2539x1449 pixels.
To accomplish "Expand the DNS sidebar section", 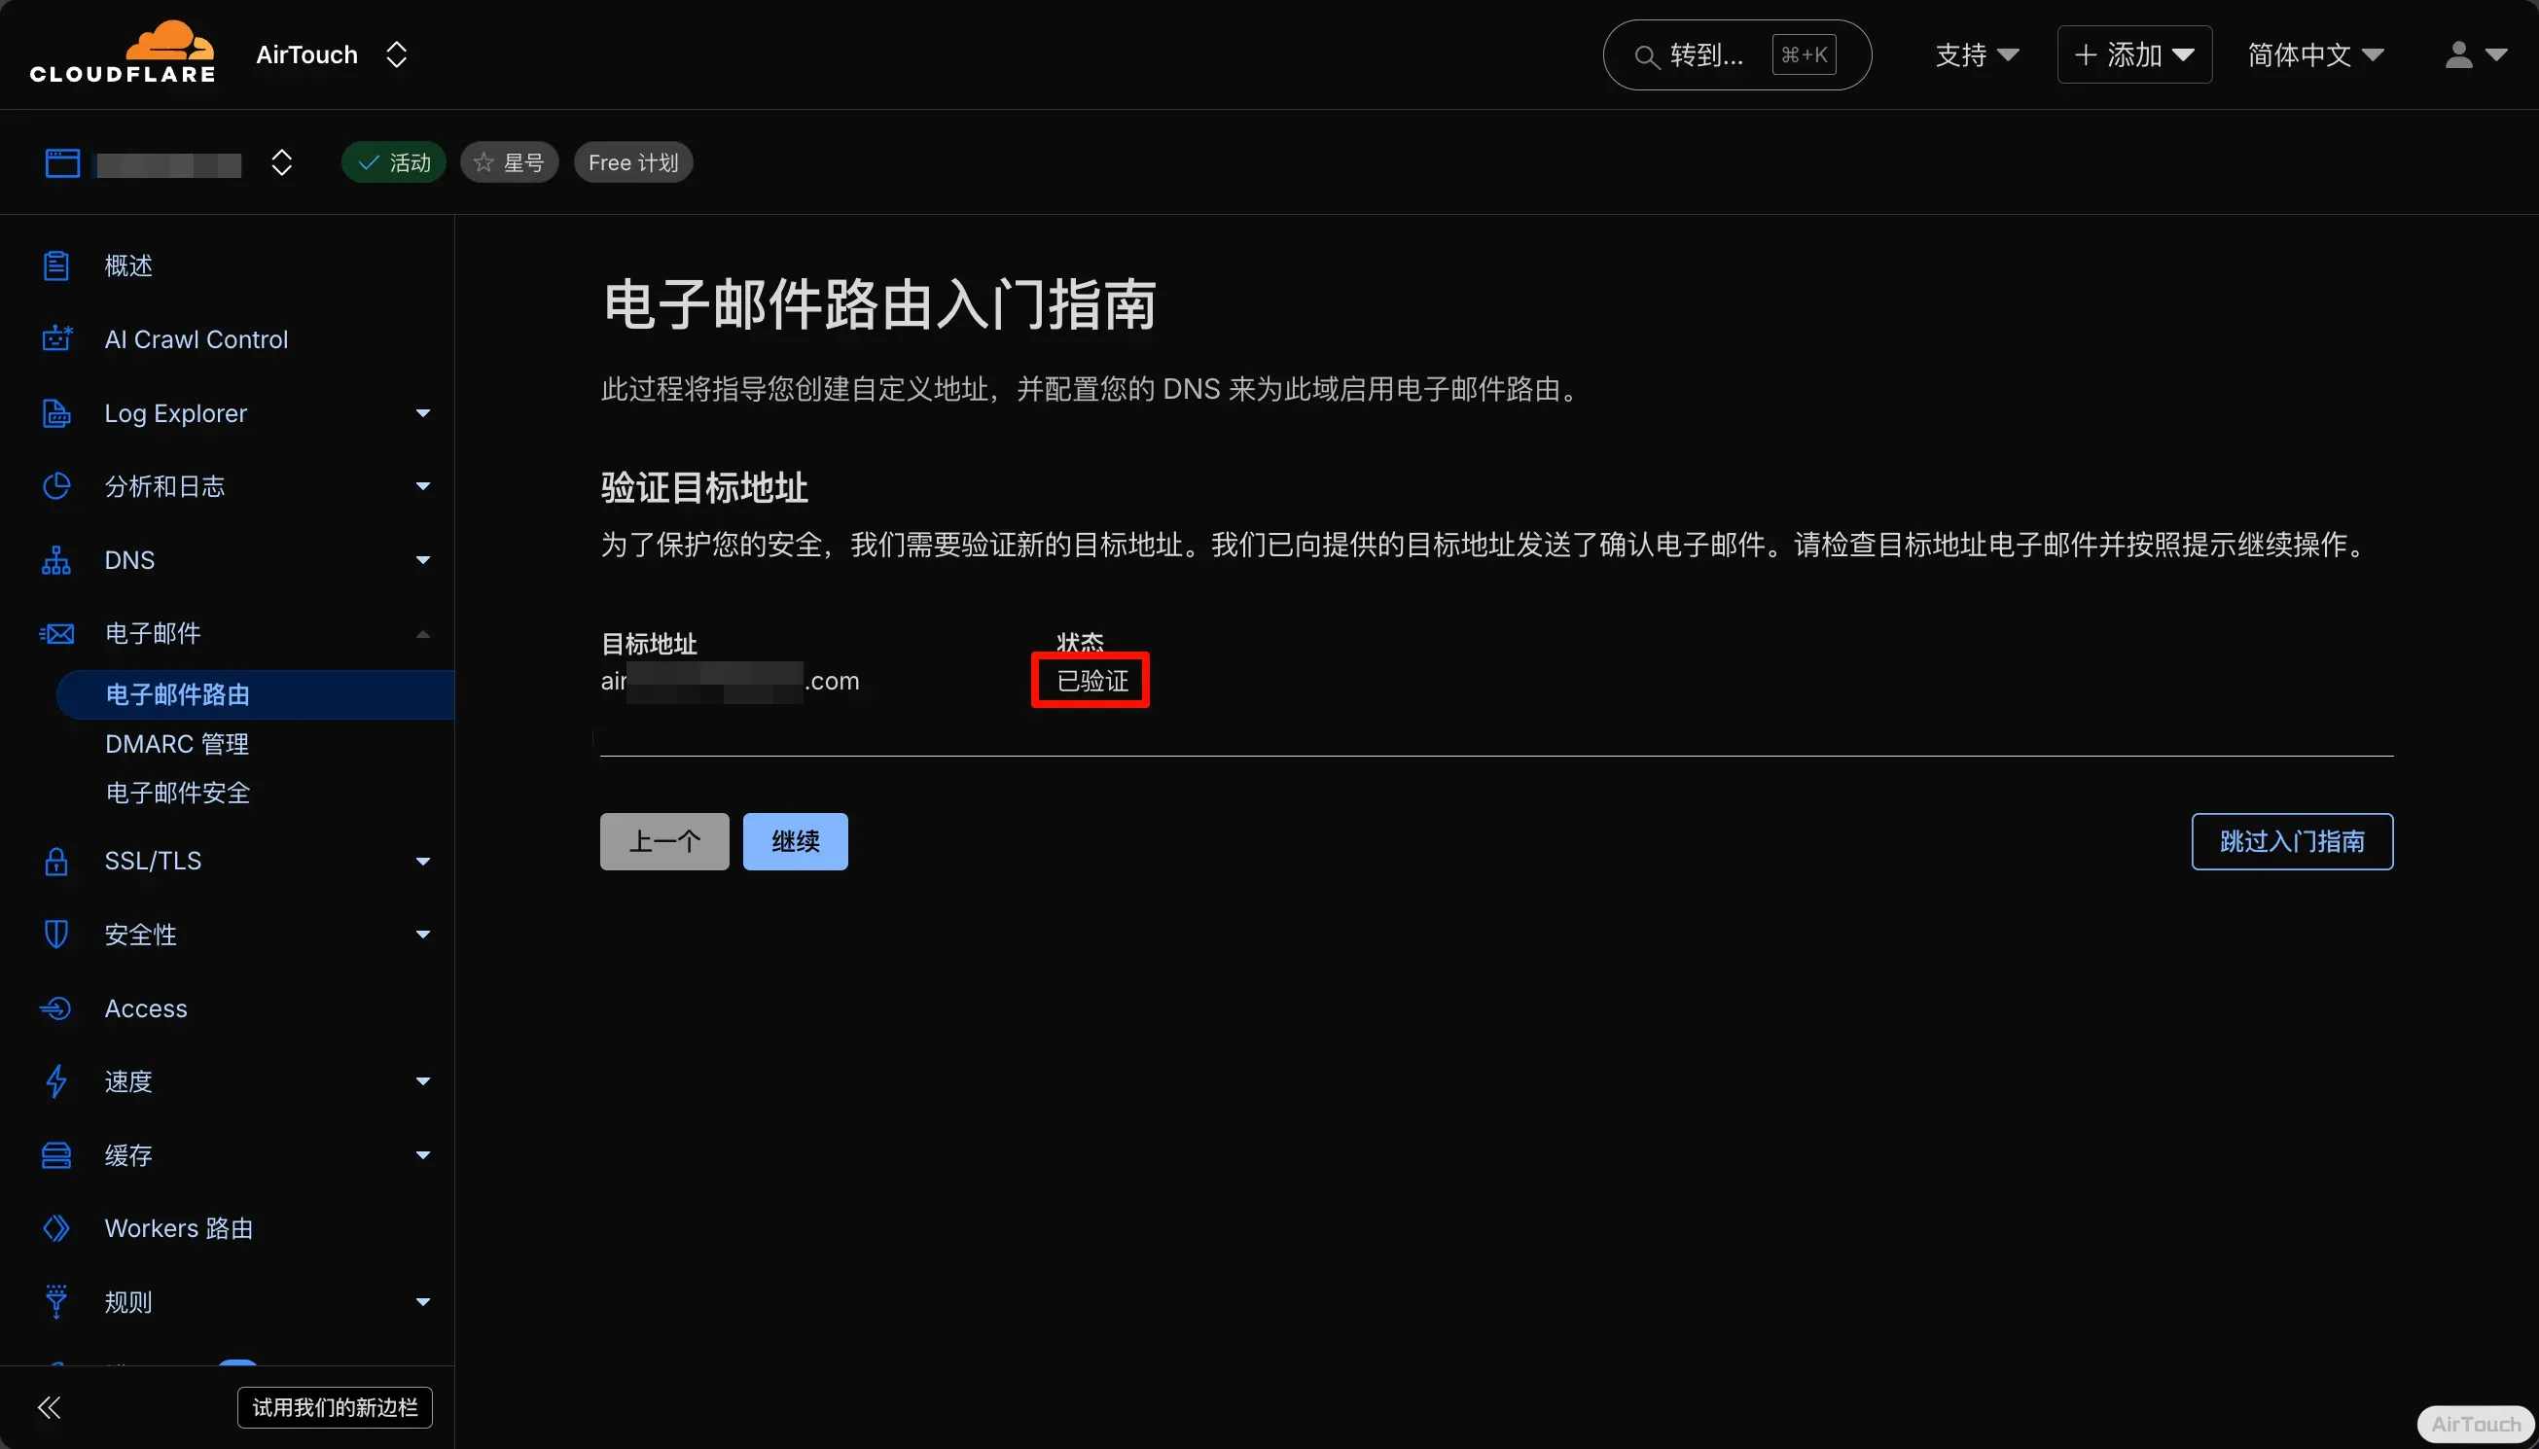I will (x=422, y=560).
